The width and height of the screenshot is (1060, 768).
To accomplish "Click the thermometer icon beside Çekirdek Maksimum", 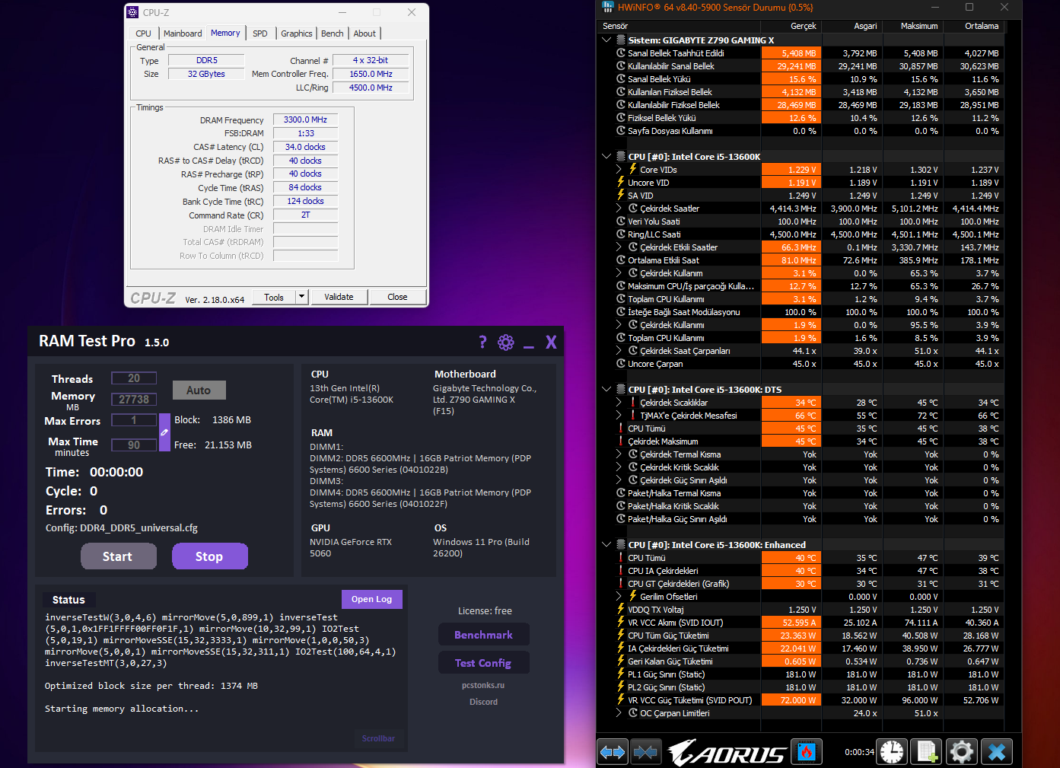I will (x=621, y=441).
